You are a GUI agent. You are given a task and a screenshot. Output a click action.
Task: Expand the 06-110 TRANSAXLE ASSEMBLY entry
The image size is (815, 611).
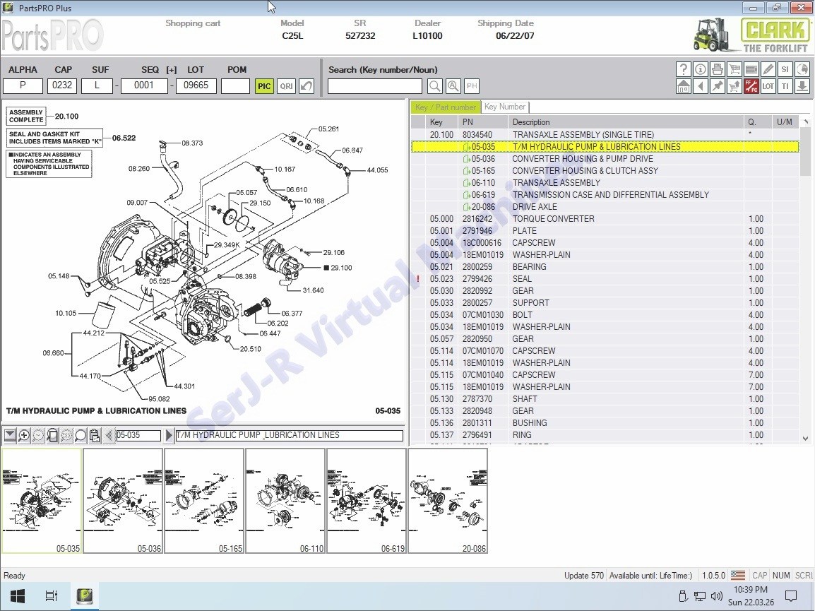click(x=467, y=183)
